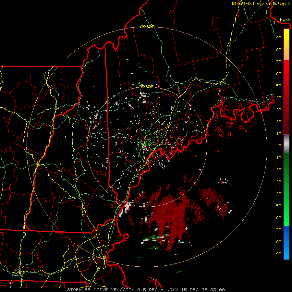Click the -60 value on the velocity scale

pos(277,218)
